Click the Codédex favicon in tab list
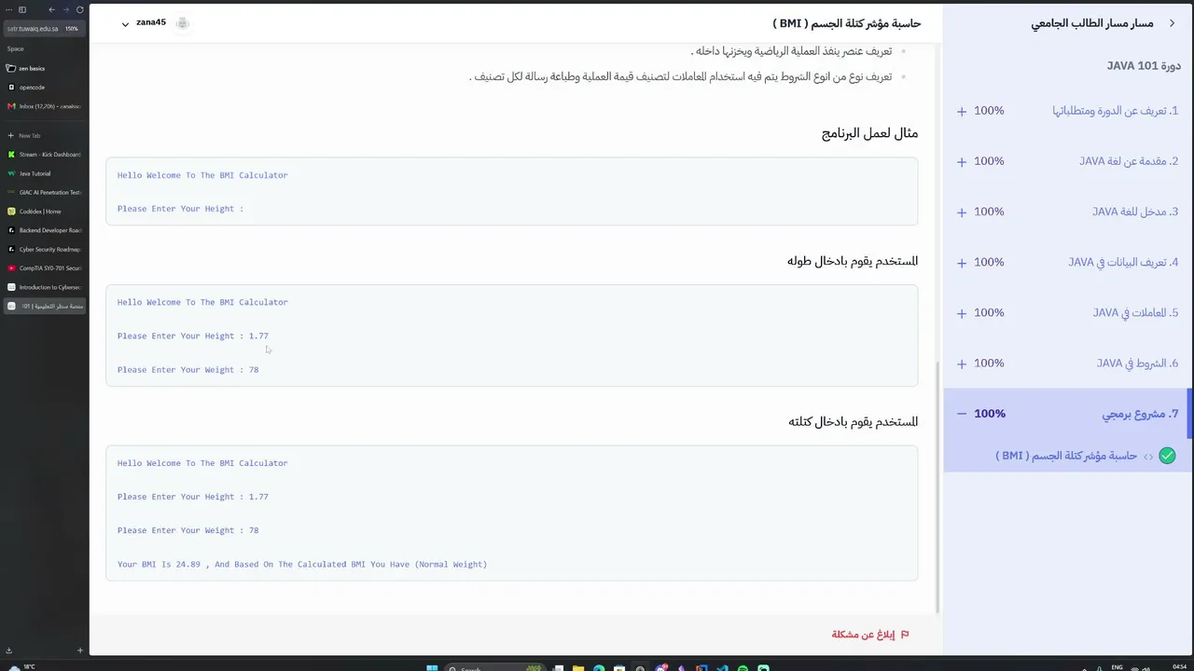1194x671 pixels. [11, 212]
